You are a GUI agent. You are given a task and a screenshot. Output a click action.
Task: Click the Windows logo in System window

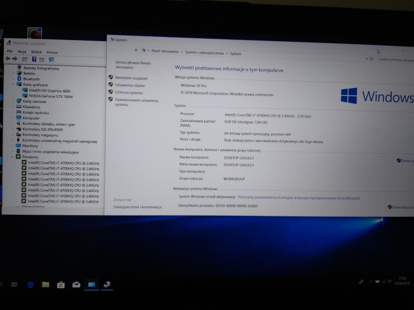tap(349, 96)
